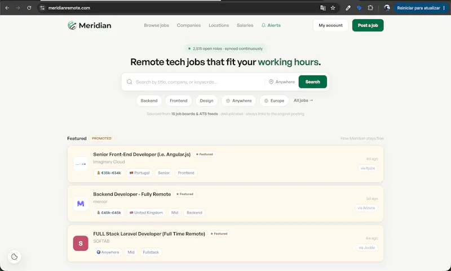Screen dimensions: 451x271
Task: Click the Meridian logo
Action: click(x=89, y=25)
